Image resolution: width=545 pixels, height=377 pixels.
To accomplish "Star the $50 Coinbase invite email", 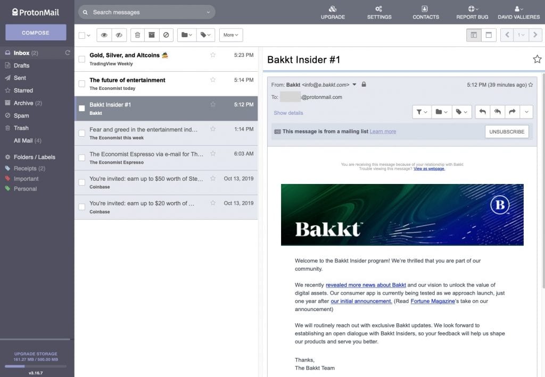I will click(x=213, y=178).
